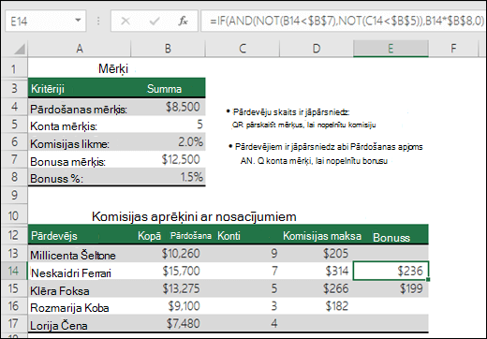Click the Mērķi title cell
This screenshot has width=487, height=339.
[113, 68]
